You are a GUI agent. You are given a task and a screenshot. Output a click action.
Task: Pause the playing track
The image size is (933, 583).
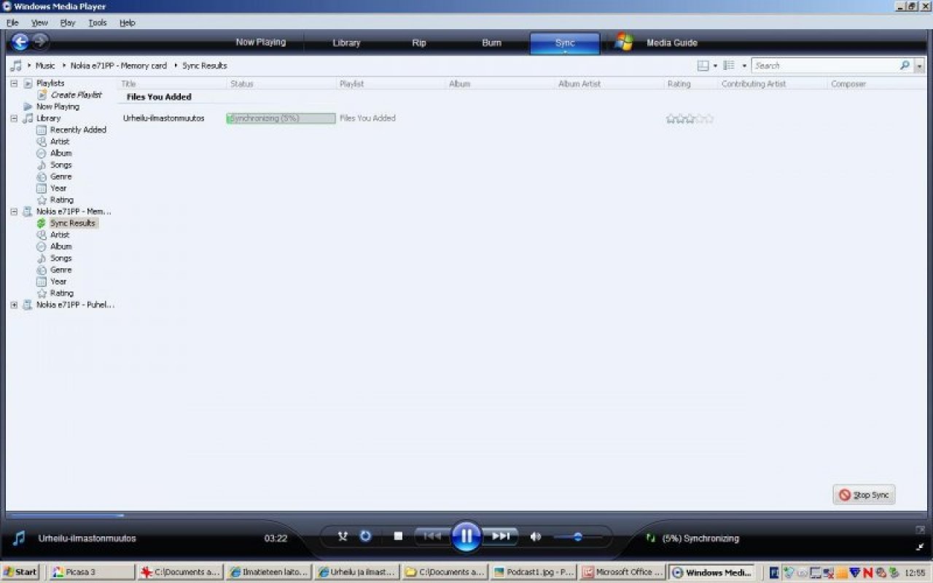coord(466,537)
